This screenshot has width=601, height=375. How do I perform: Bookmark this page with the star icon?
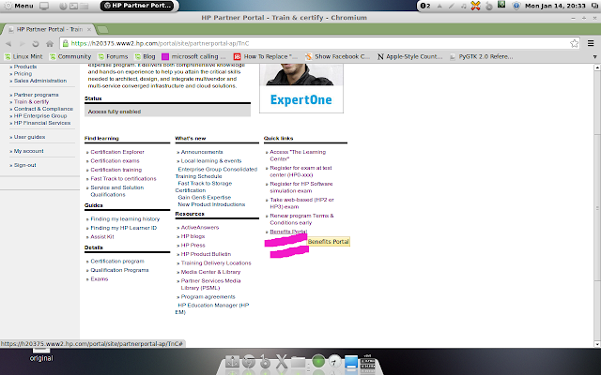(574, 43)
